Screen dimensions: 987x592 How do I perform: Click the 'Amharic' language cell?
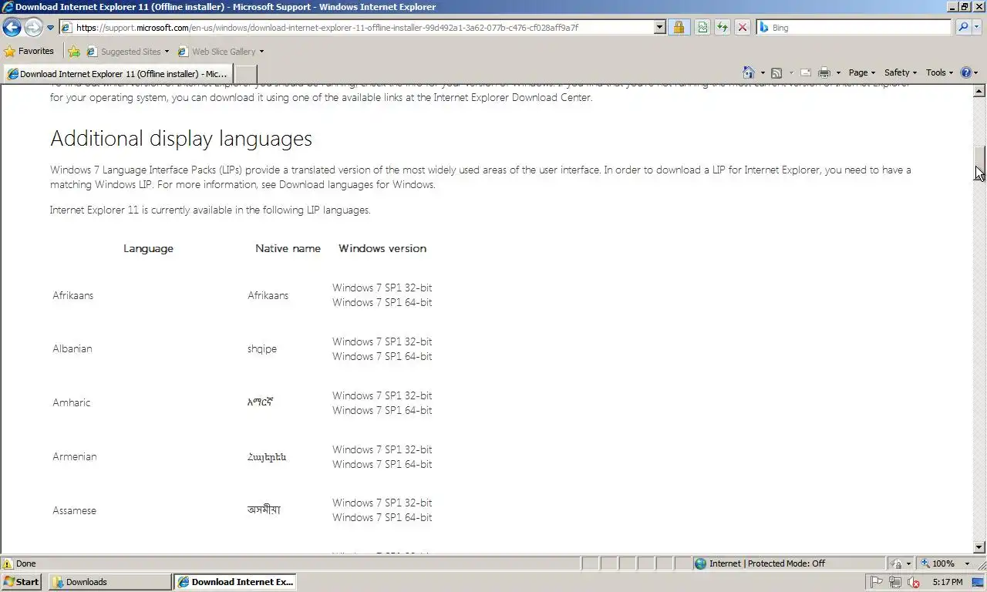pos(71,402)
